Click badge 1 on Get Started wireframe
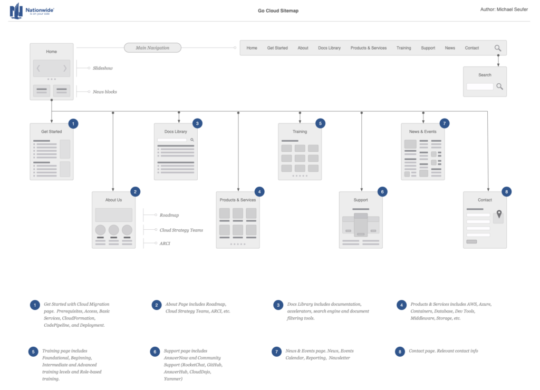This screenshot has height=390, width=540. pyautogui.click(x=73, y=123)
